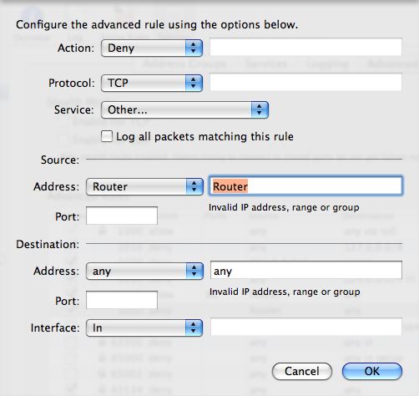Screen dimensions: 419x396
Task: Open the Interface dropdown set to In
Action: [144, 327]
